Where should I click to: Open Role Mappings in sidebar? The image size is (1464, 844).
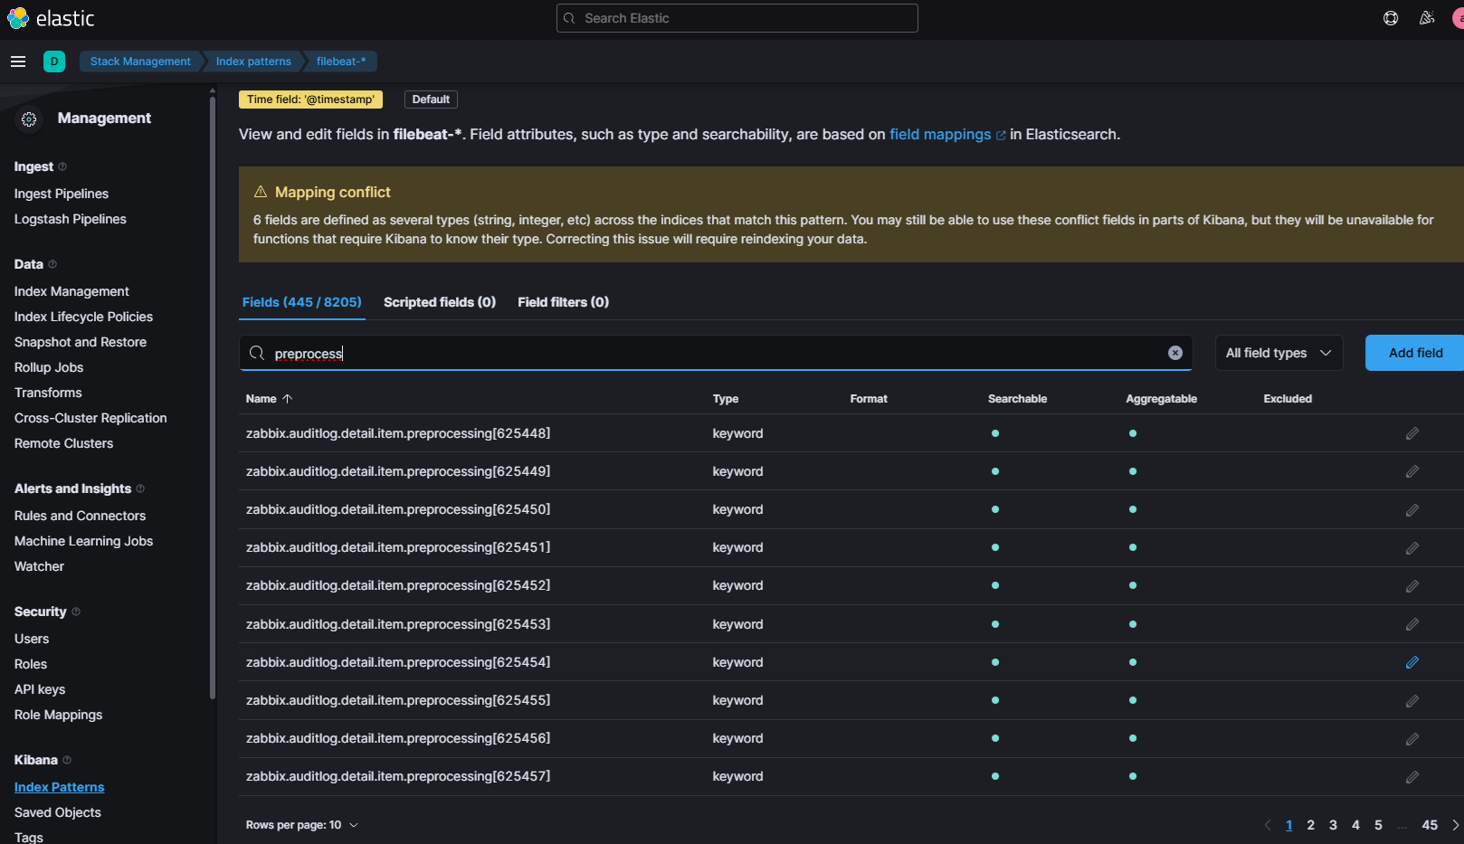tap(58, 715)
